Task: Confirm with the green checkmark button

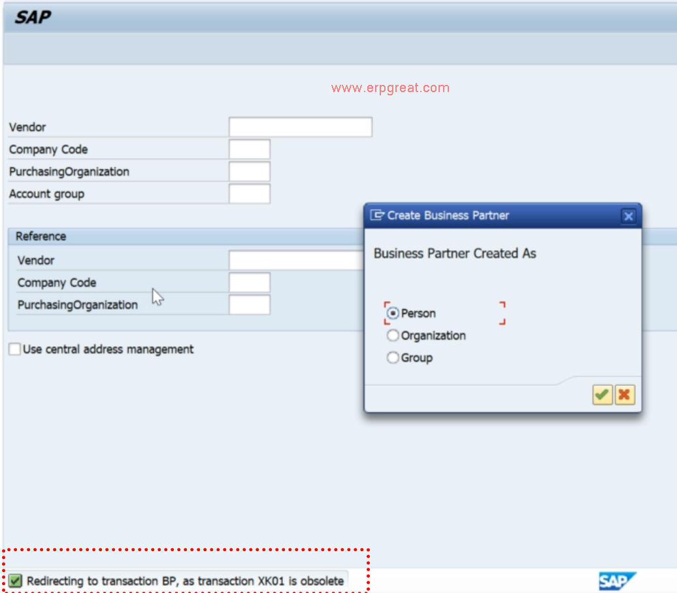Action: coord(602,394)
